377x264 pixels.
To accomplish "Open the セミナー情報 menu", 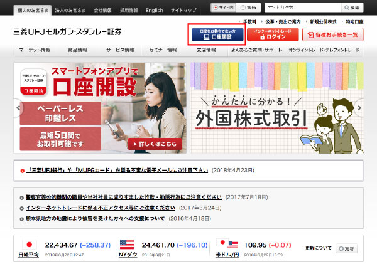I will [163, 50].
